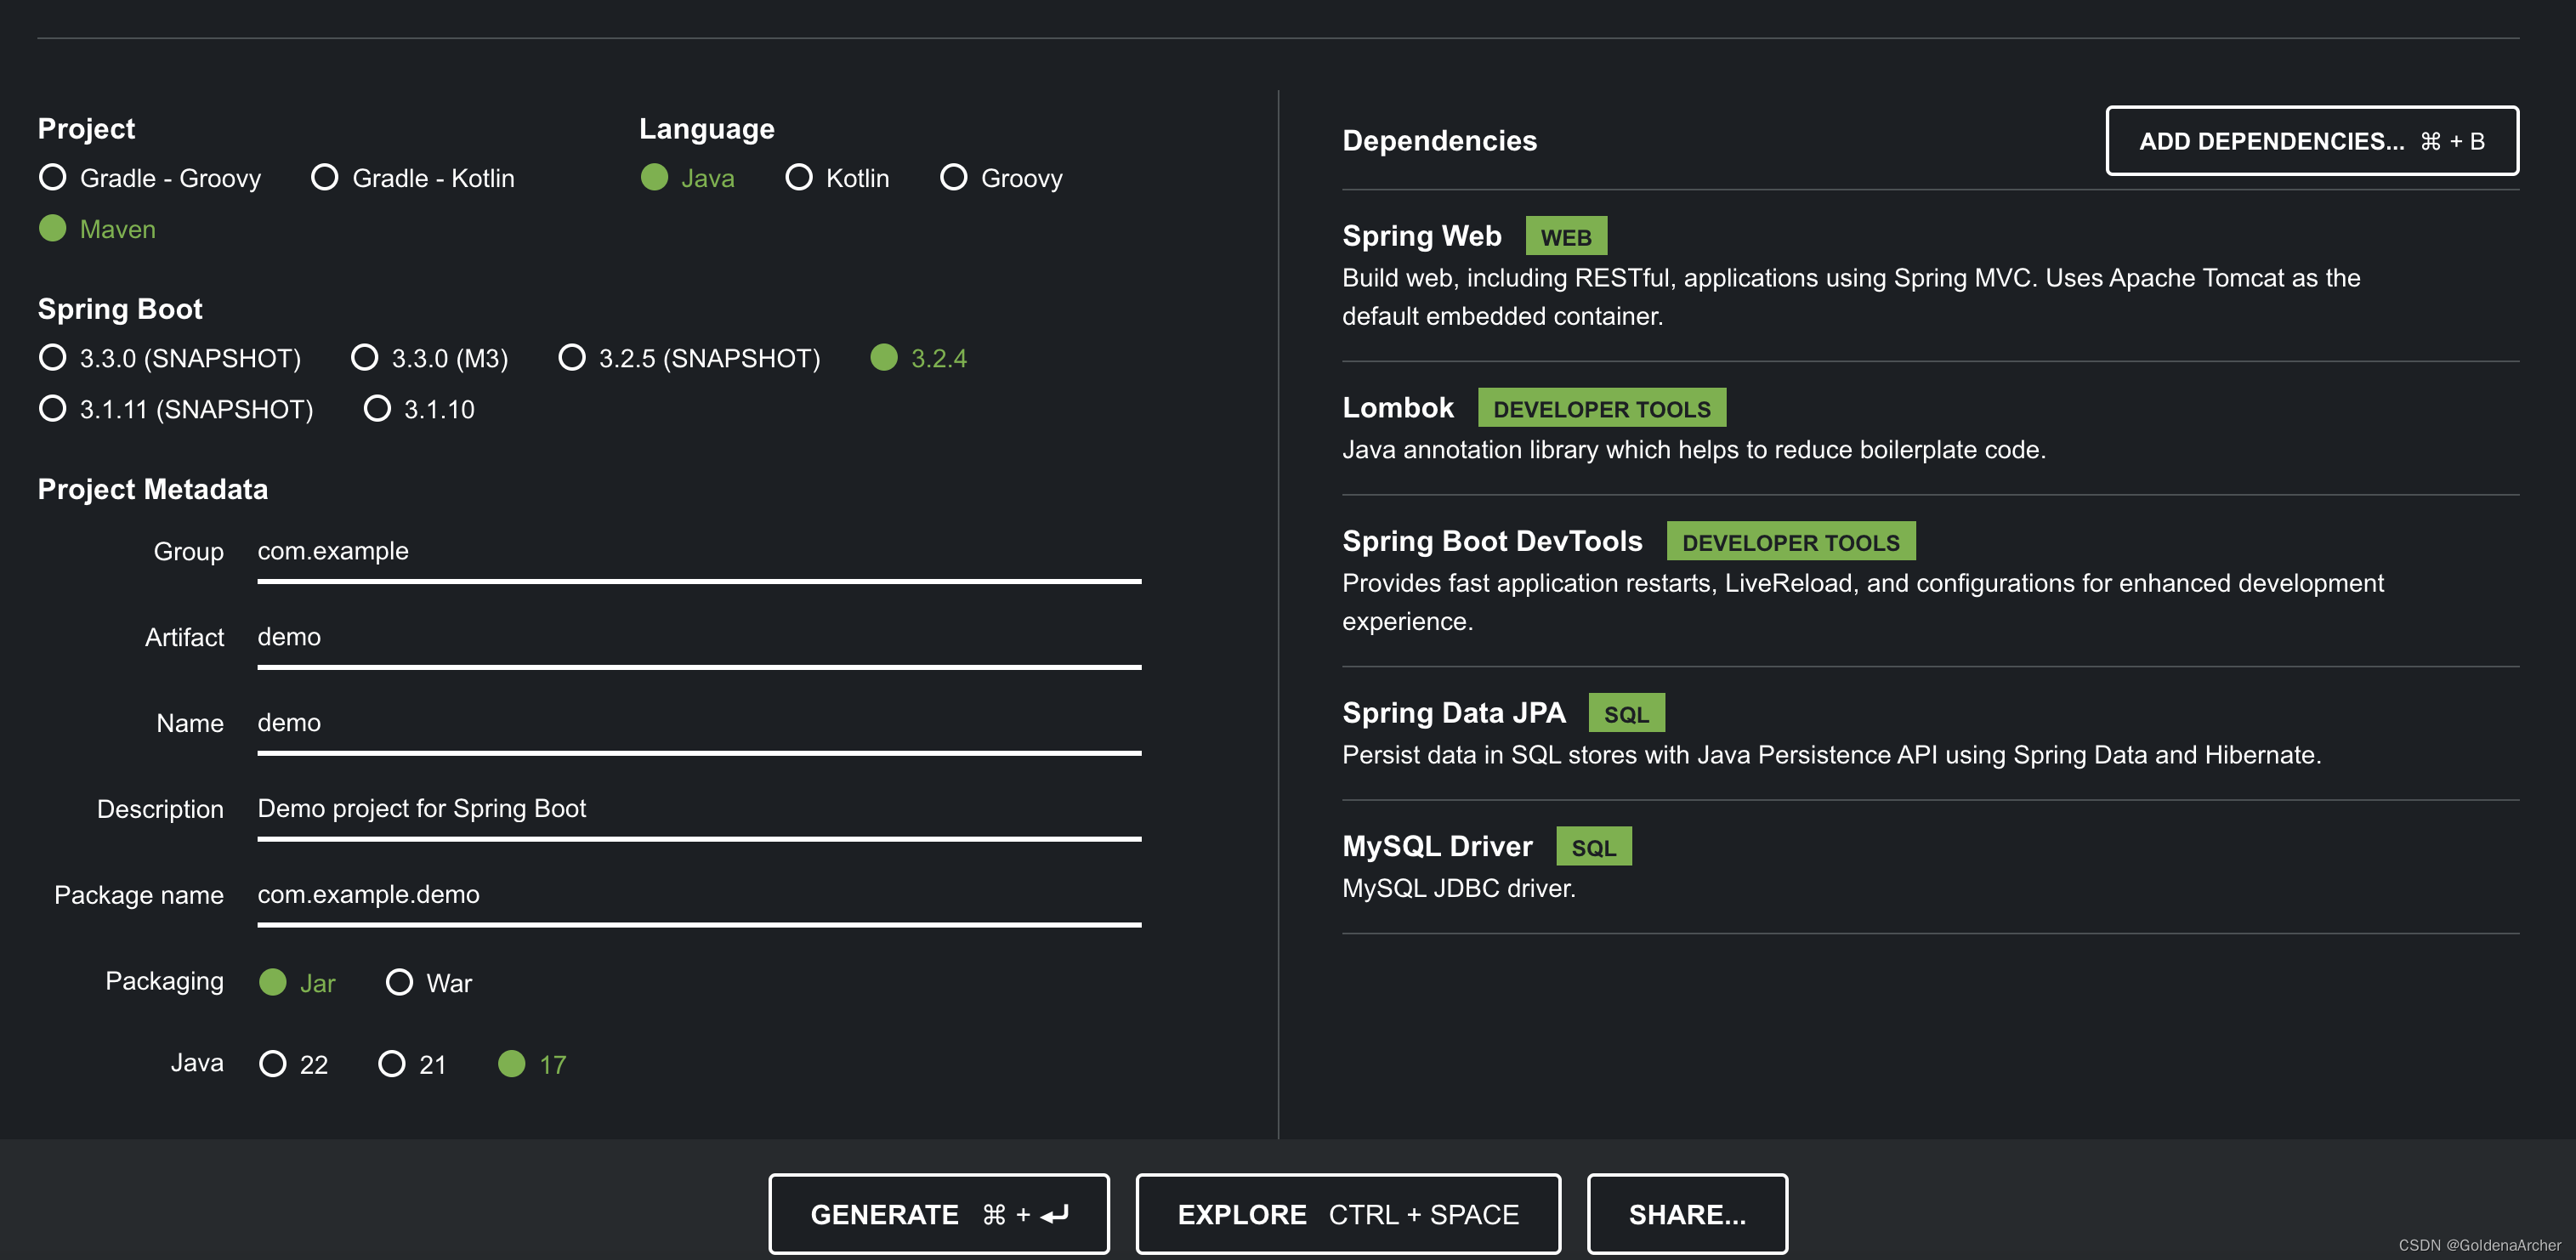Open EXPLORE project preview
2576x1260 pixels.
point(1347,1214)
